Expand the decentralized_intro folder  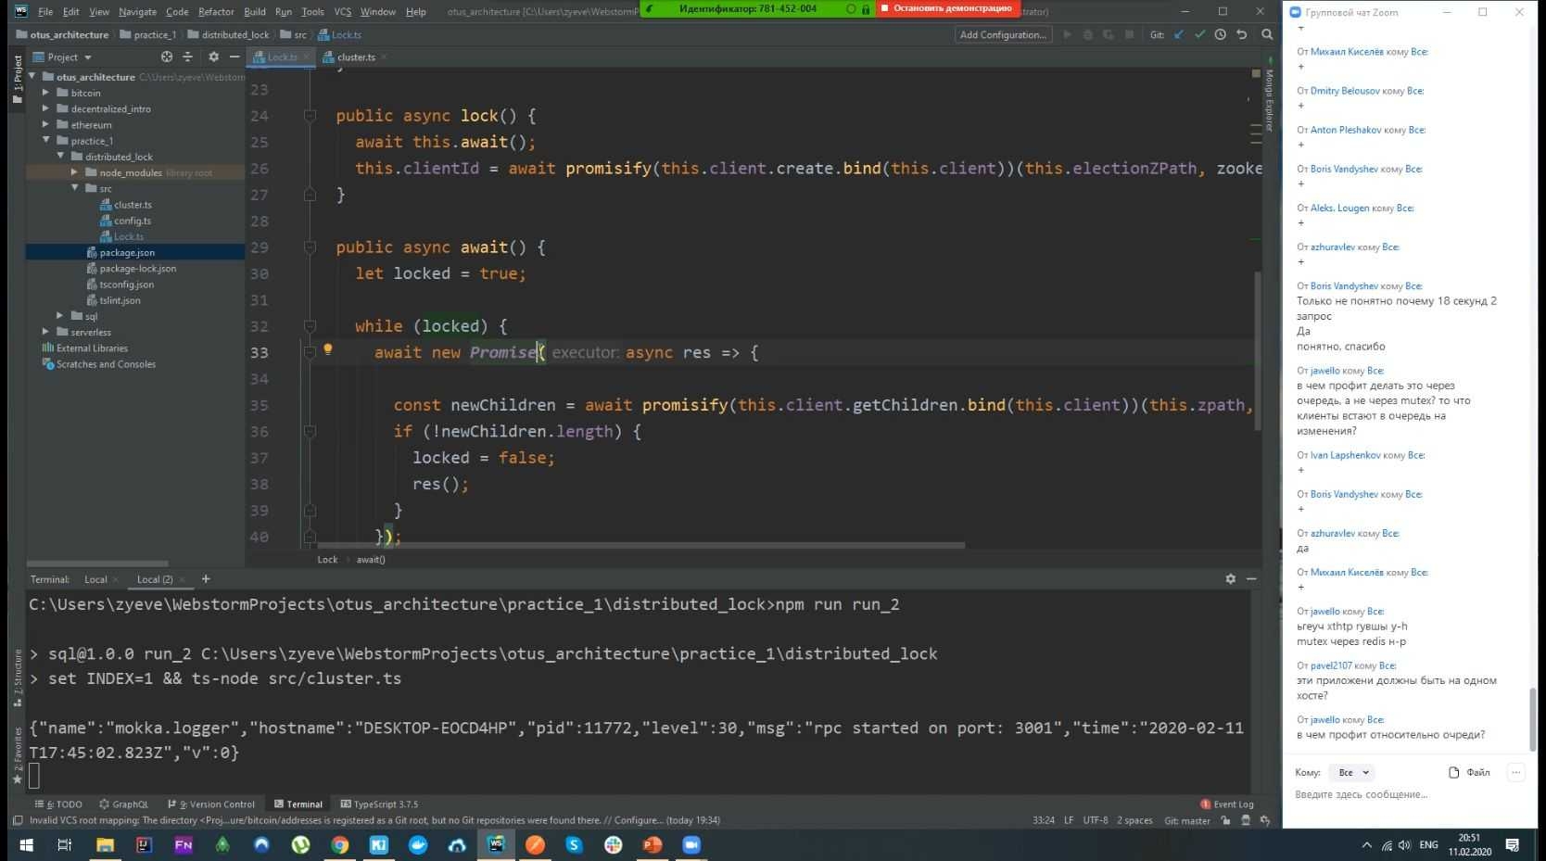(45, 108)
